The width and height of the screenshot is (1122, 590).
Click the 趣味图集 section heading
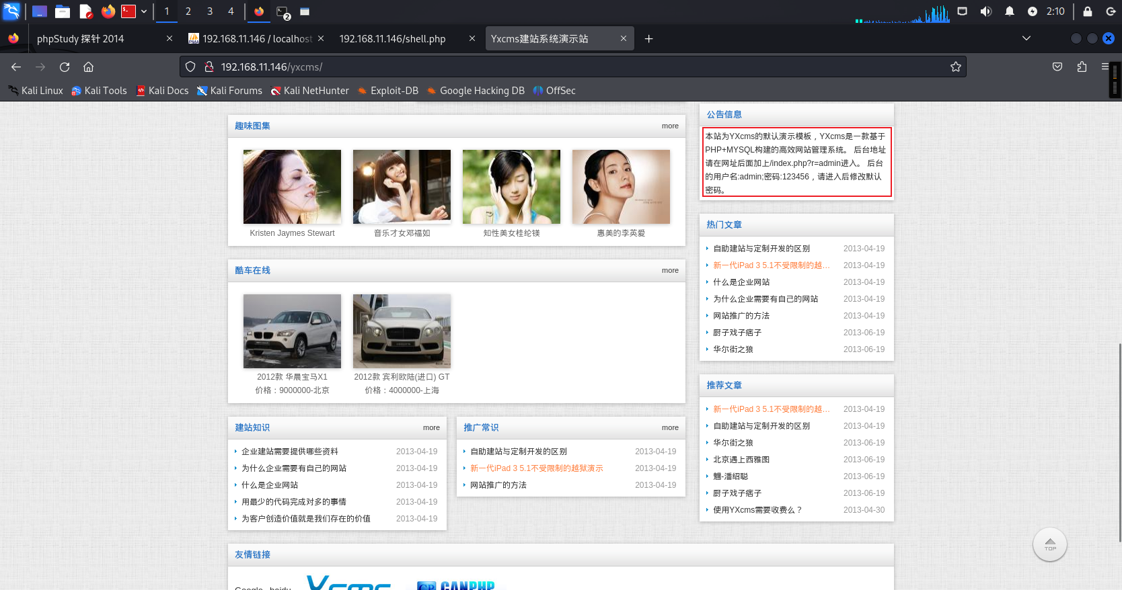coord(252,126)
